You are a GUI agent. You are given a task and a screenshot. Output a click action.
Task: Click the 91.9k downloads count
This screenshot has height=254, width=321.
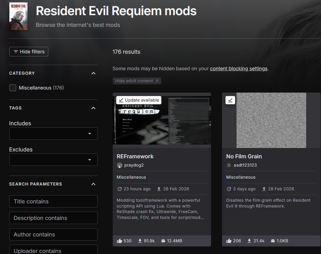click(x=149, y=241)
